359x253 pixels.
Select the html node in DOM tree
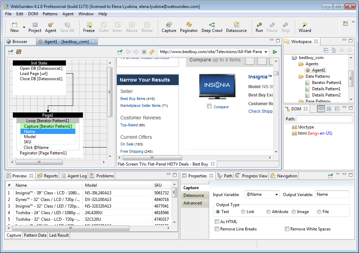pos(312,133)
